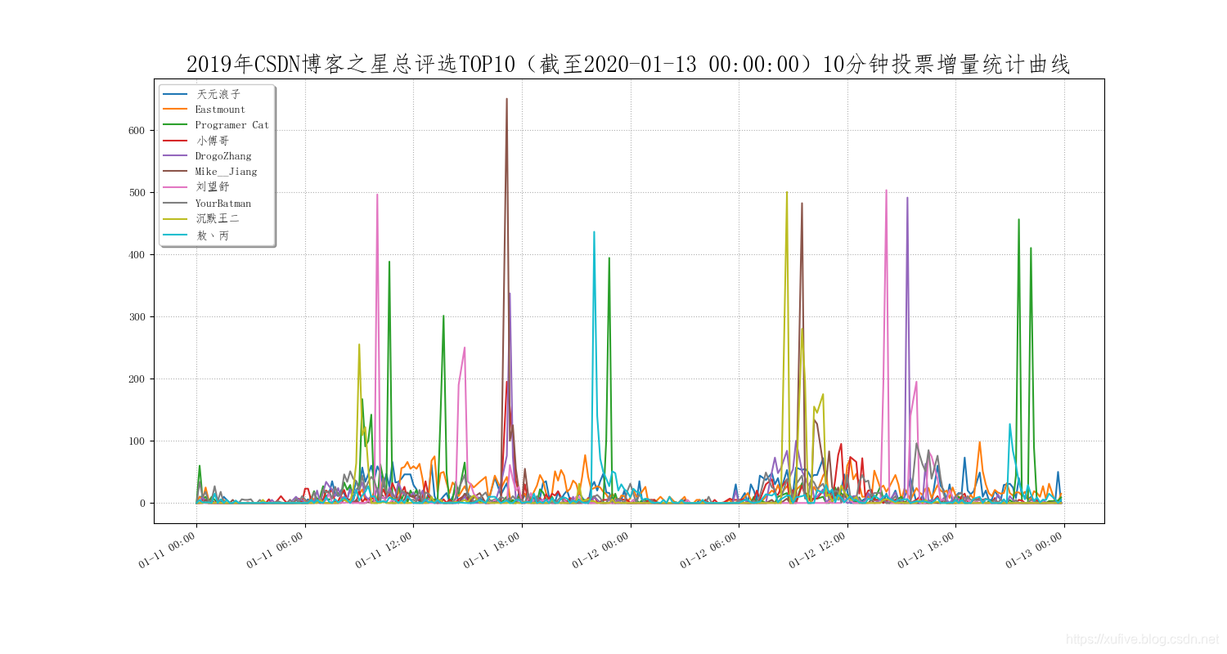Click the pink line swatch for 刘望舒
The width and height of the screenshot is (1227, 654).
tap(176, 187)
